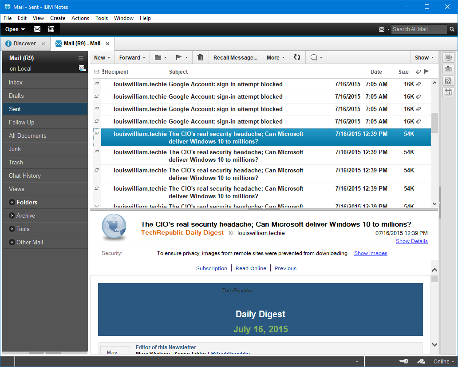Image resolution: width=458 pixels, height=367 pixels.
Task: Switch to the Discover tab
Action: [25, 44]
